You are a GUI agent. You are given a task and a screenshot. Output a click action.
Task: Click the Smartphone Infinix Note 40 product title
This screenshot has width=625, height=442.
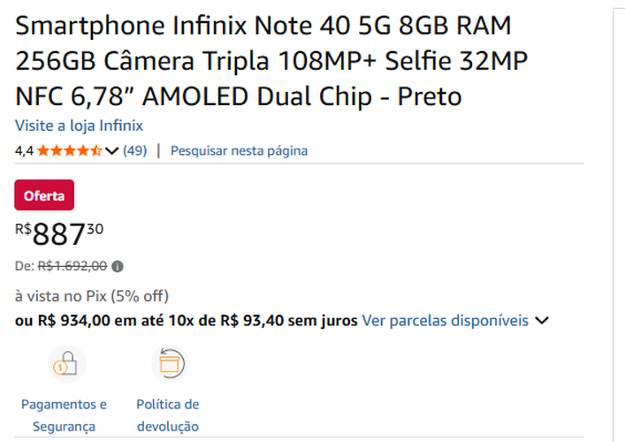[x=263, y=61]
